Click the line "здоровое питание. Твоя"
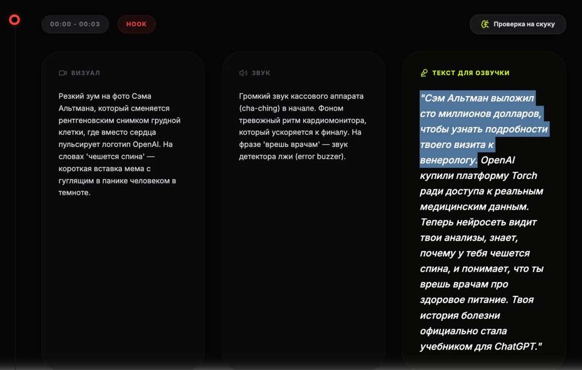This screenshot has width=582, height=370. coord(477,300)
